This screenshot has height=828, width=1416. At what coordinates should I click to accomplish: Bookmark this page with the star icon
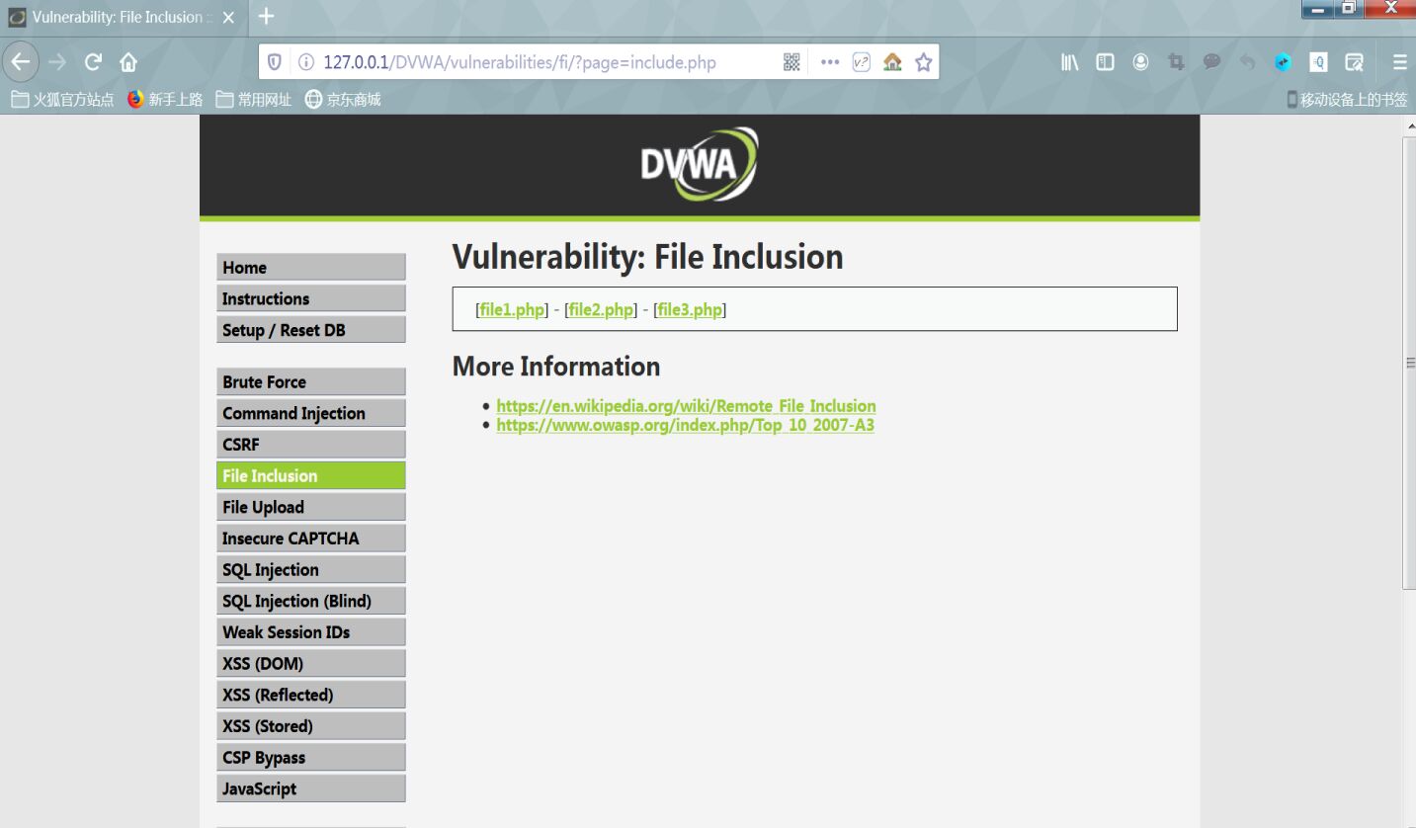[922, 61]
